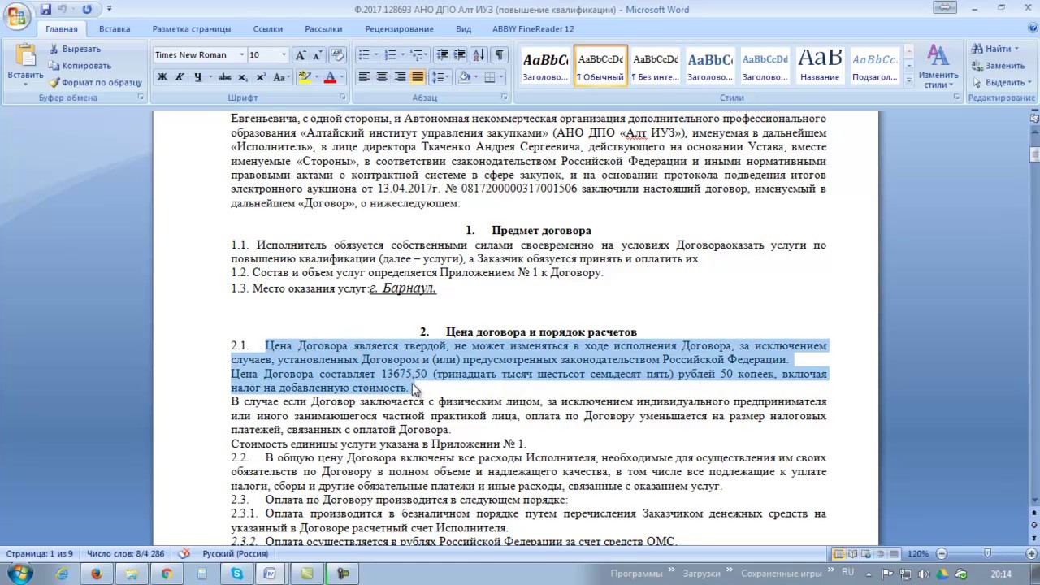Apply Обычный style thumbnail
The width and height of the screenshot is (1040, 585).
[x=600, y=65]
